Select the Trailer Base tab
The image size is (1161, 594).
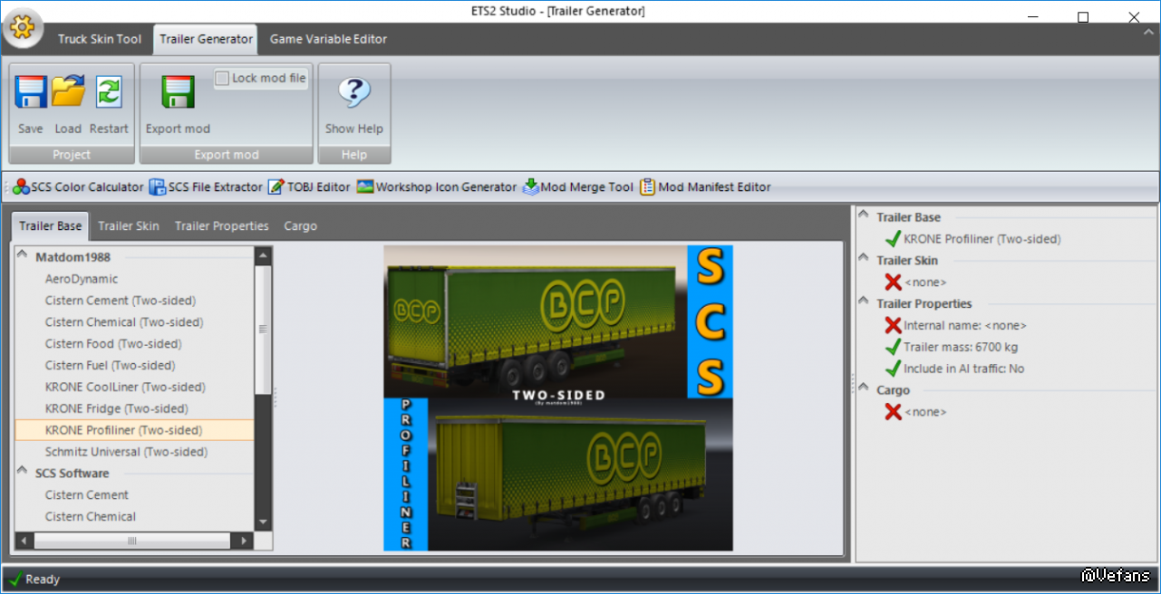click(51, 226)
